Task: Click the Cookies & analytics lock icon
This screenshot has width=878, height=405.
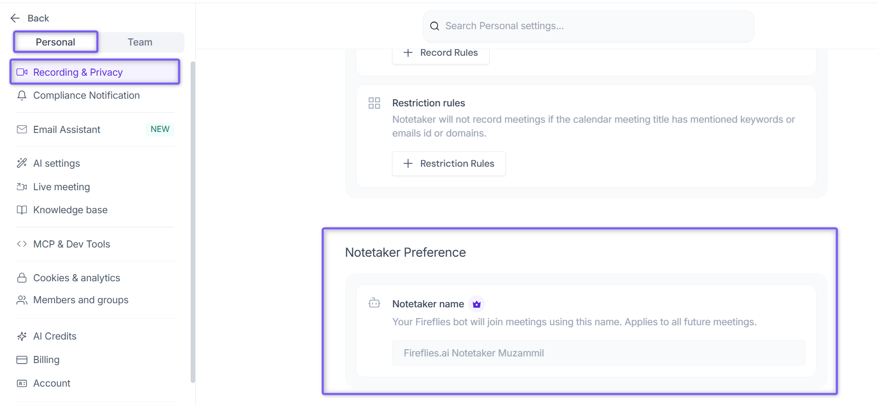Action: point(22,278)
